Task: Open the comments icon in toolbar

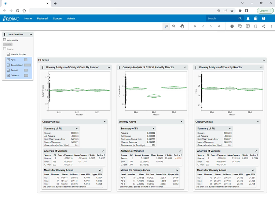Action: click(x=240, y=26)
